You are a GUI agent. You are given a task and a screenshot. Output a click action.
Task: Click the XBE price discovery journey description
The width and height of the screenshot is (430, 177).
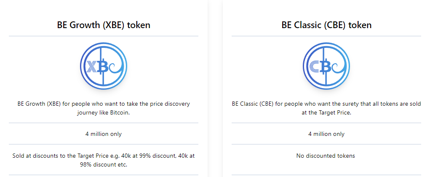click(x=104, y=109)
